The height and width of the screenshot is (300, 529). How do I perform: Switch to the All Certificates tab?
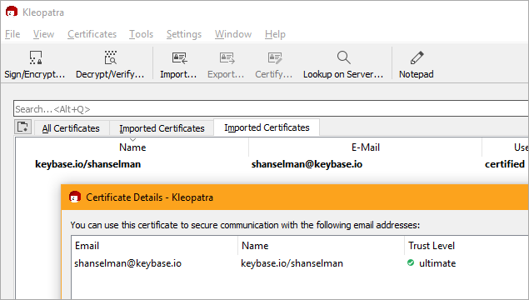[x=71, y=128]
